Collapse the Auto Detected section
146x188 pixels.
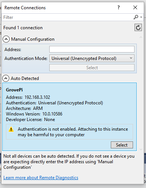6,78
